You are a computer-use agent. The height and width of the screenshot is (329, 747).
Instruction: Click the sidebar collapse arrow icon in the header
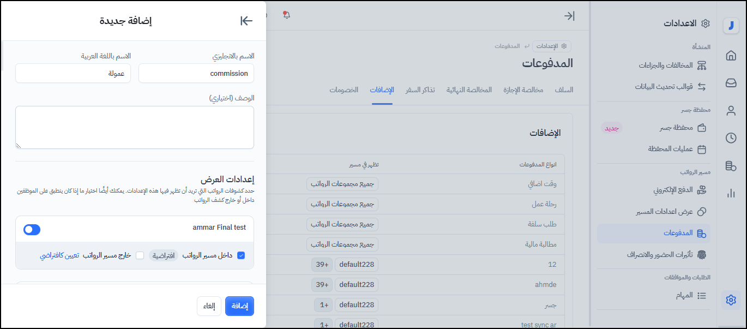pyautogui.click(x=569, y=16)
